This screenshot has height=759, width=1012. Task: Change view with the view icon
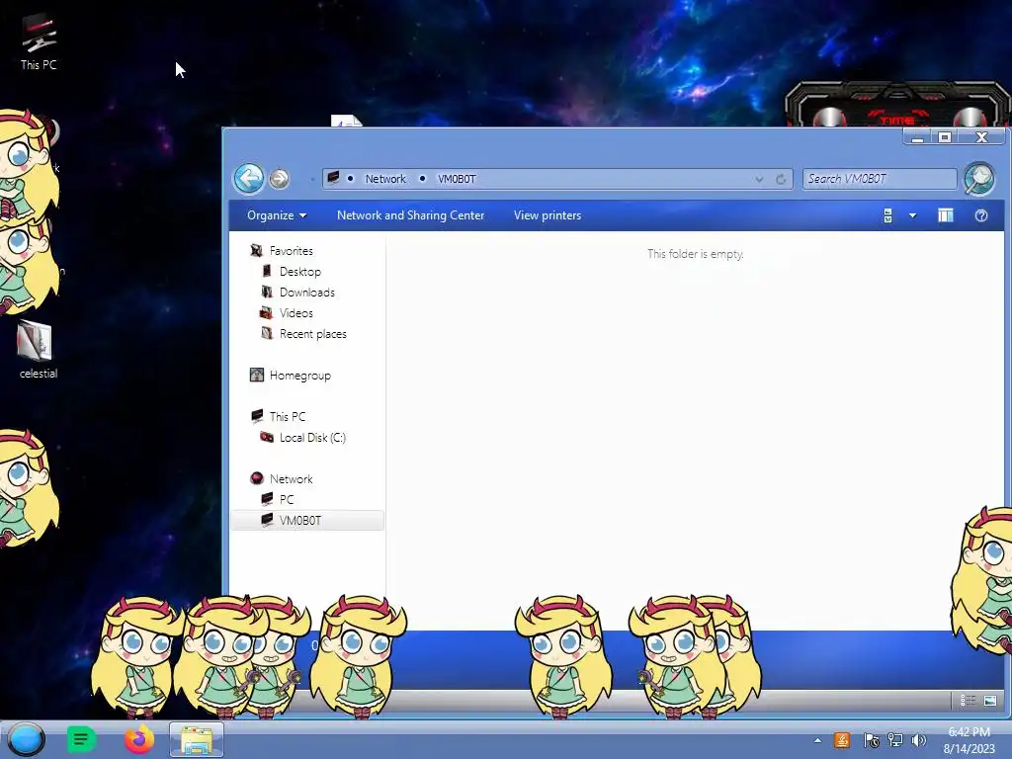point(888,215)
